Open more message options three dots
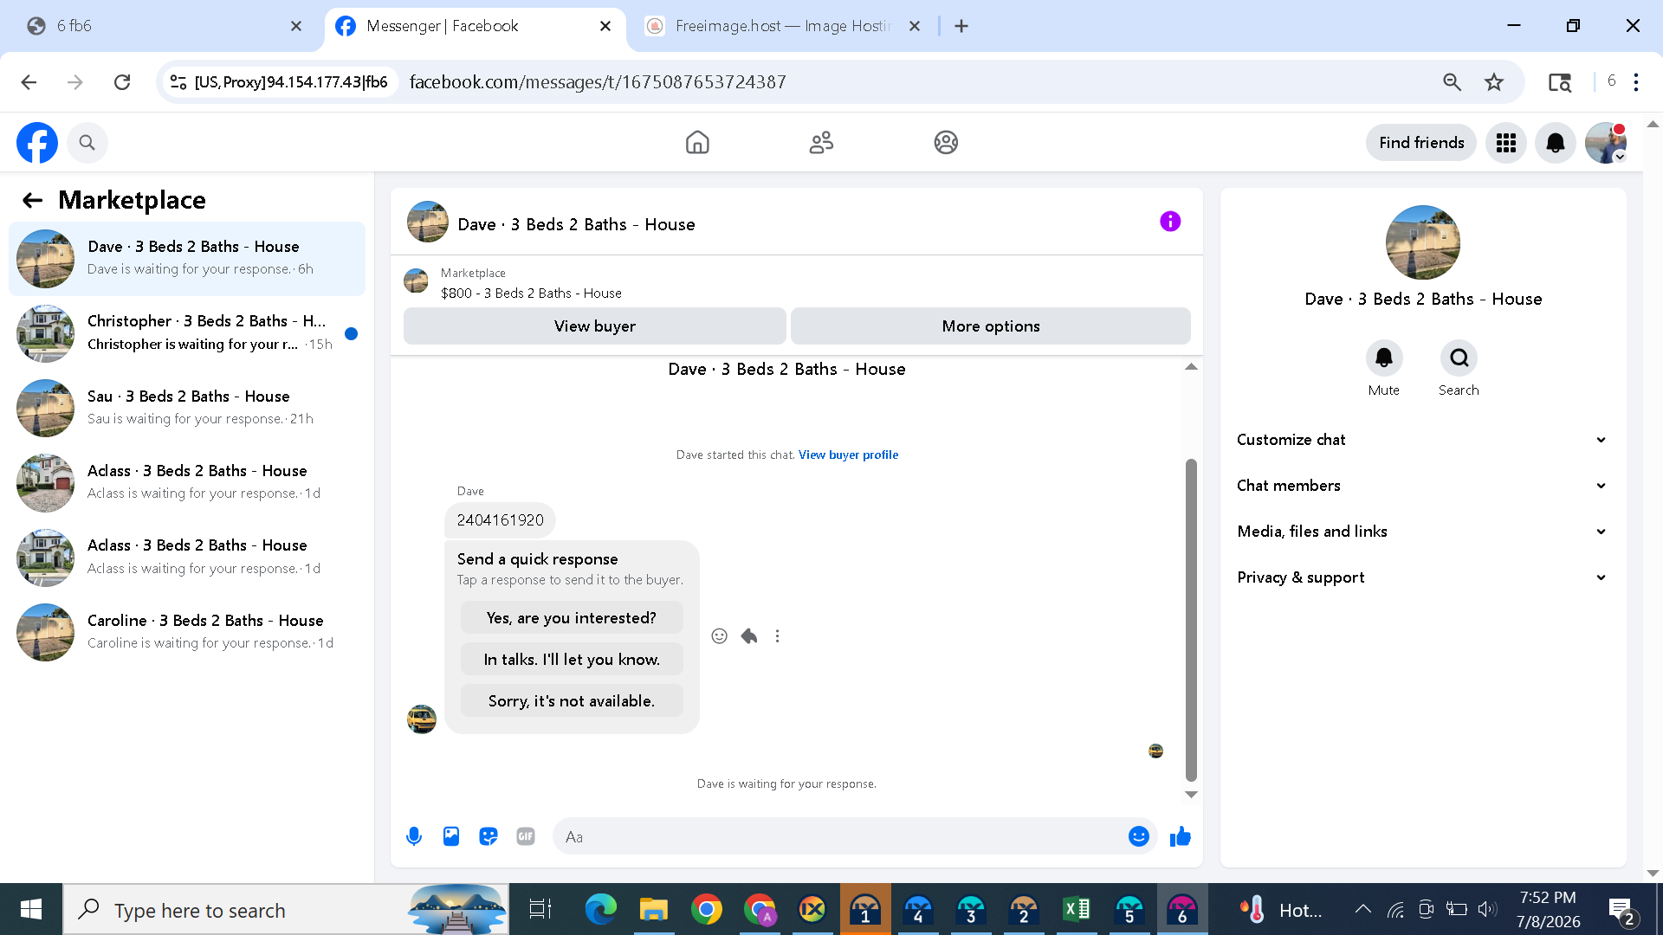Image resolution: width=1663 pixels, height=935 pixels. point(778,636)
